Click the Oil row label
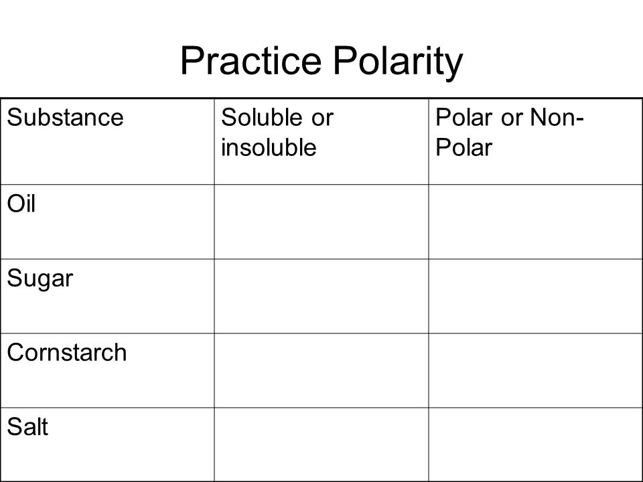 click(x=21, y=204)
